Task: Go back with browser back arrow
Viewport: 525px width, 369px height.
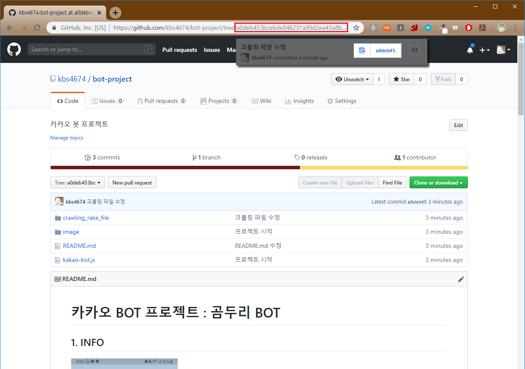Action: [x=10, y=28]
